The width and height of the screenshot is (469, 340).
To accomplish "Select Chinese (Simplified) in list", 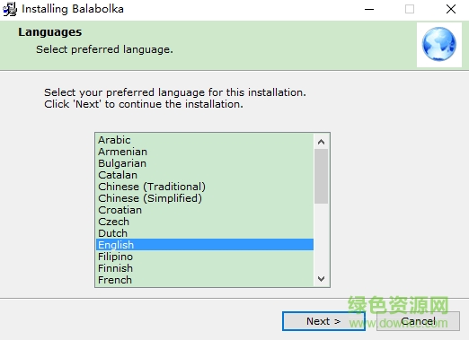I will (x=205, y=198).
